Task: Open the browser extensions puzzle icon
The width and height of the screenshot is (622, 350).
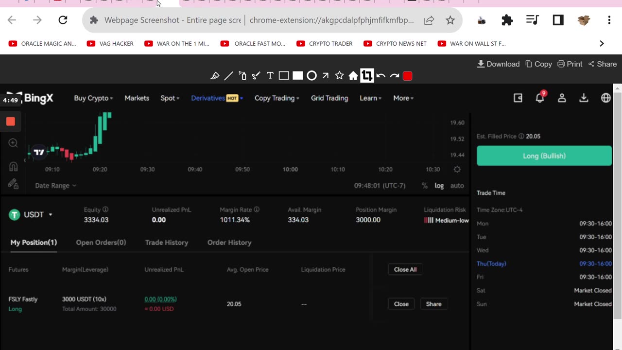Action: coord(507,20)
